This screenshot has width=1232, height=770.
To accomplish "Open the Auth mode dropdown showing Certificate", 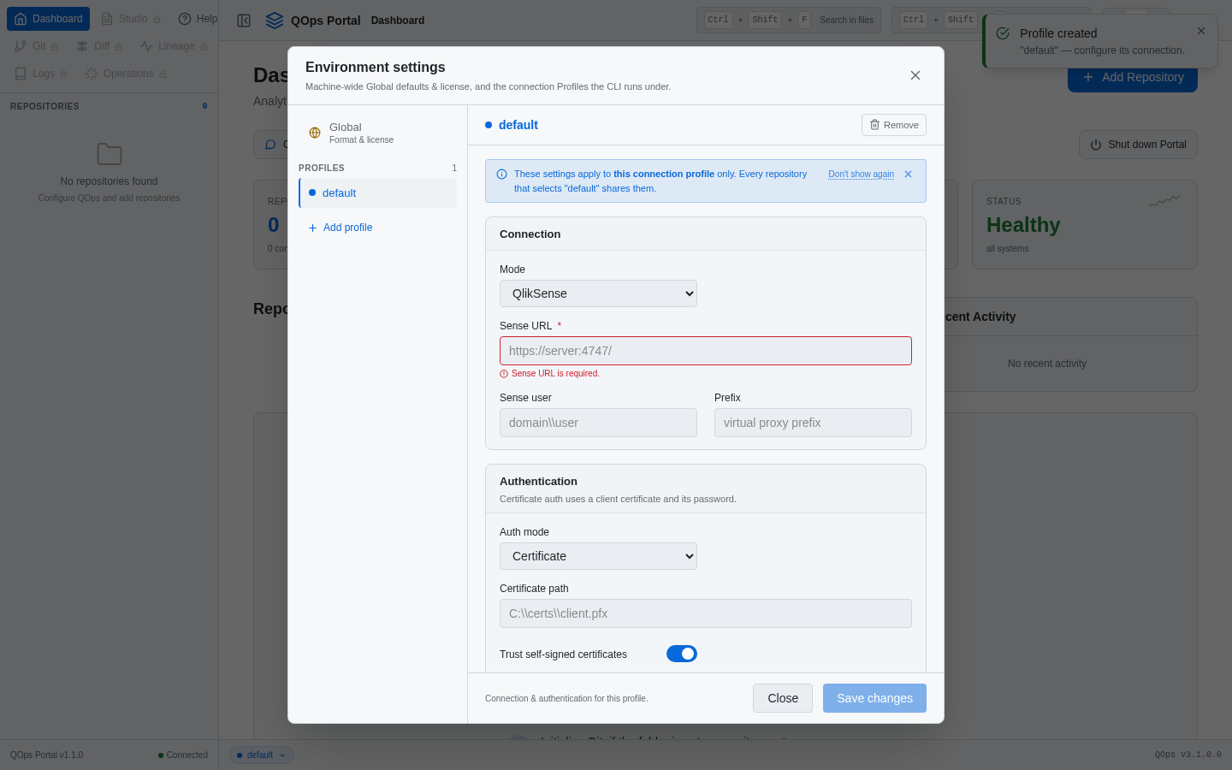I will 598,556.
